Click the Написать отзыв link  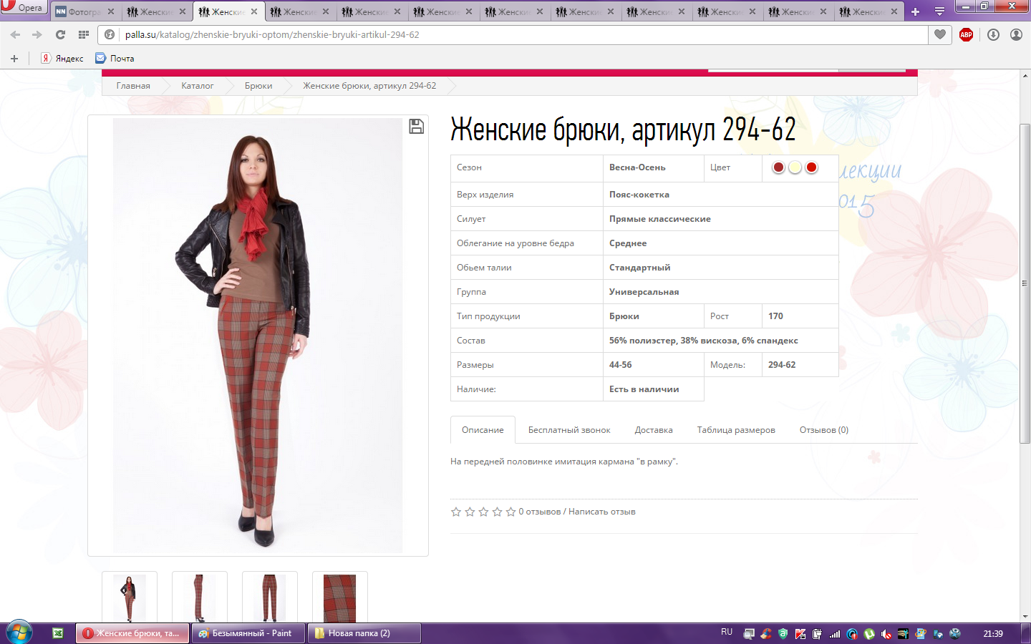(602, 512)
